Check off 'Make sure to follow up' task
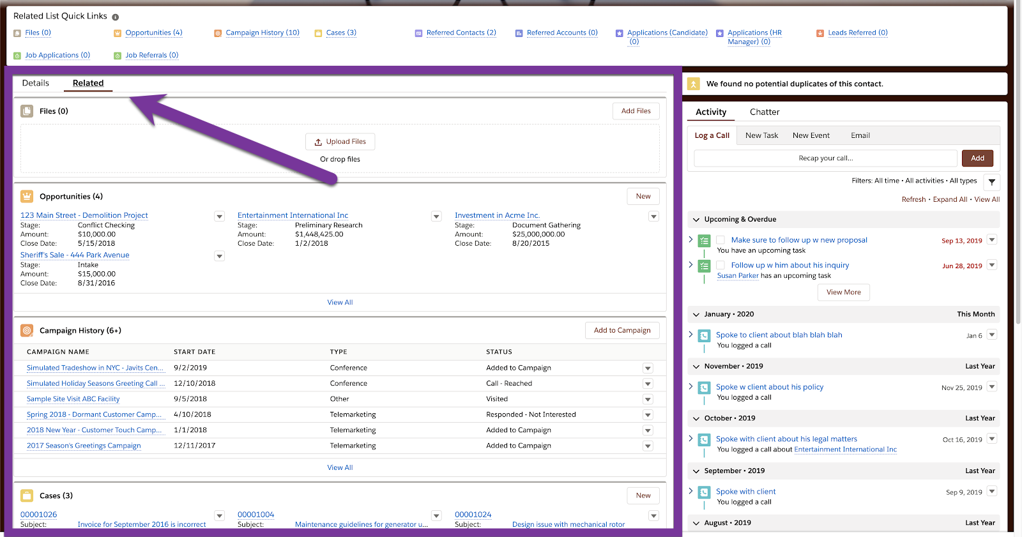1022x537 pixels. [x=721, y=240]
